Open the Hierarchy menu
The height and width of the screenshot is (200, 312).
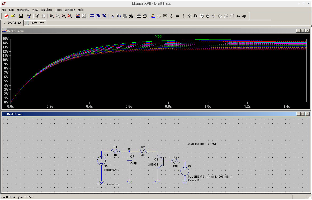point(23,10)
